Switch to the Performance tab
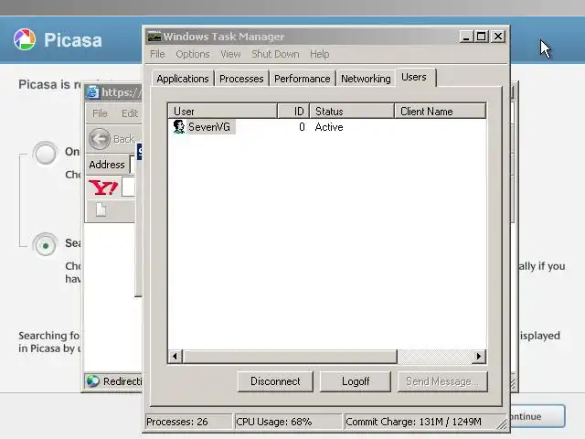585x439 pixels. [x=303, y=79]
